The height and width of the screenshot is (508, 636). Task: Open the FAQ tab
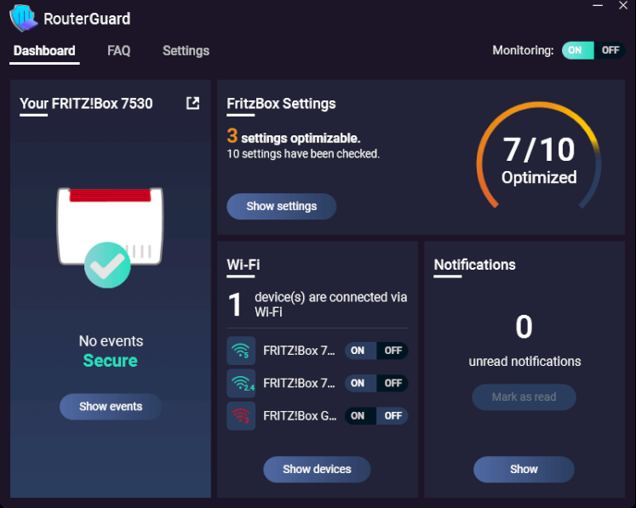coord(119,51)
